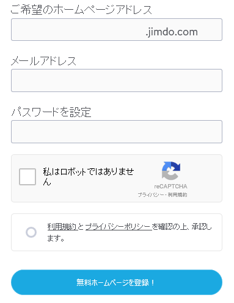Click the reCAPTCHA text under logo
The height and width of the screenshot is (303, 234).
pyautogui.click(x=170, y=187)
